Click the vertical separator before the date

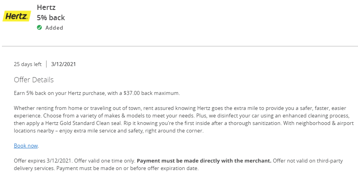click(x=46, y=64)
